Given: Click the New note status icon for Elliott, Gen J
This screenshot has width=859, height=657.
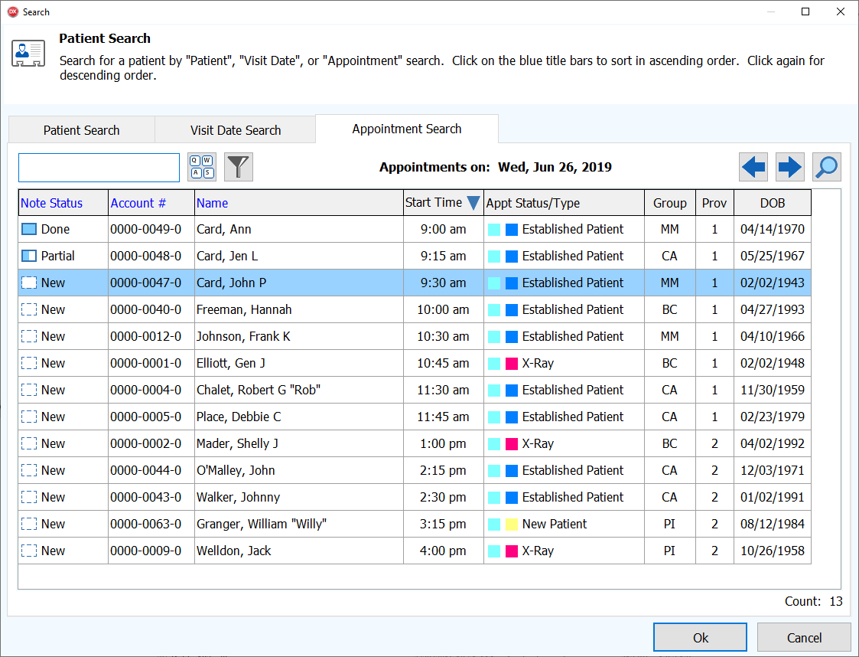Looking at the screenshot, I should tap(29, 363).
